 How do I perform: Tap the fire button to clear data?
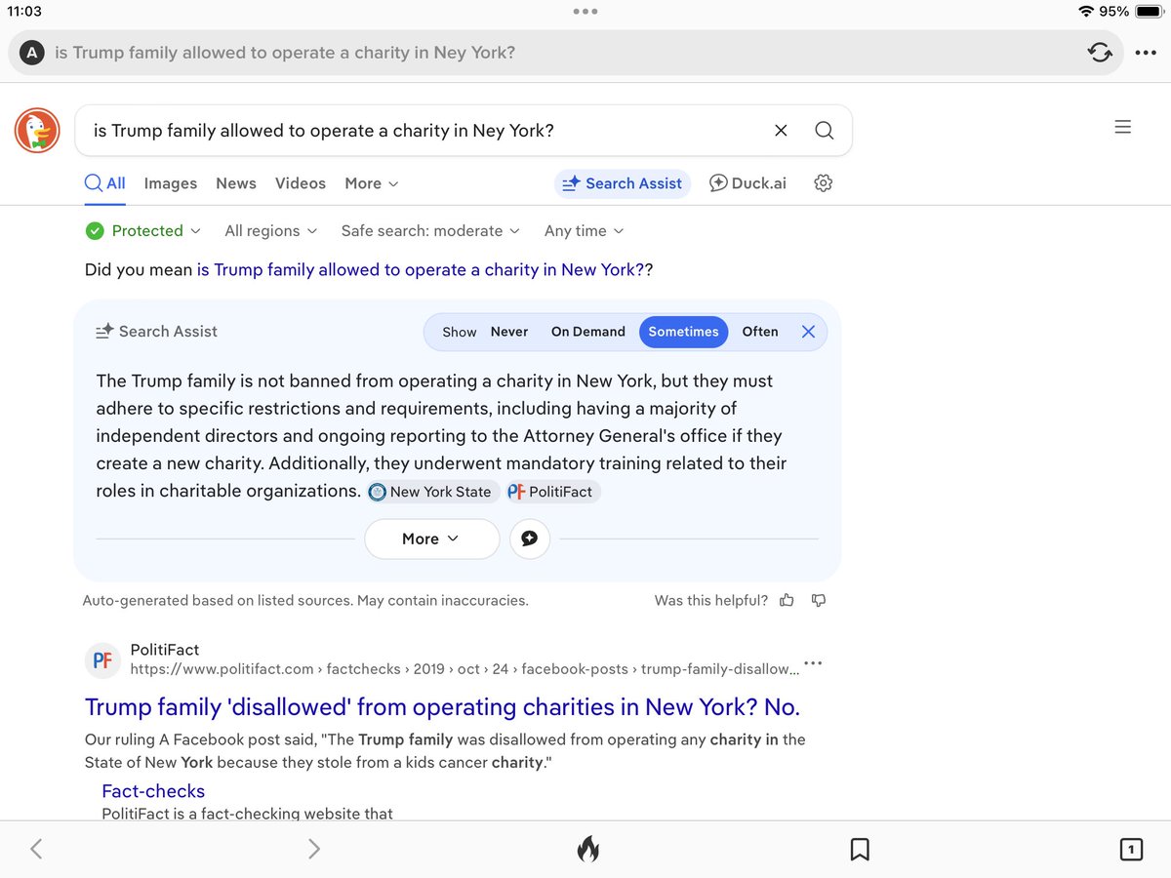(587, 850)
